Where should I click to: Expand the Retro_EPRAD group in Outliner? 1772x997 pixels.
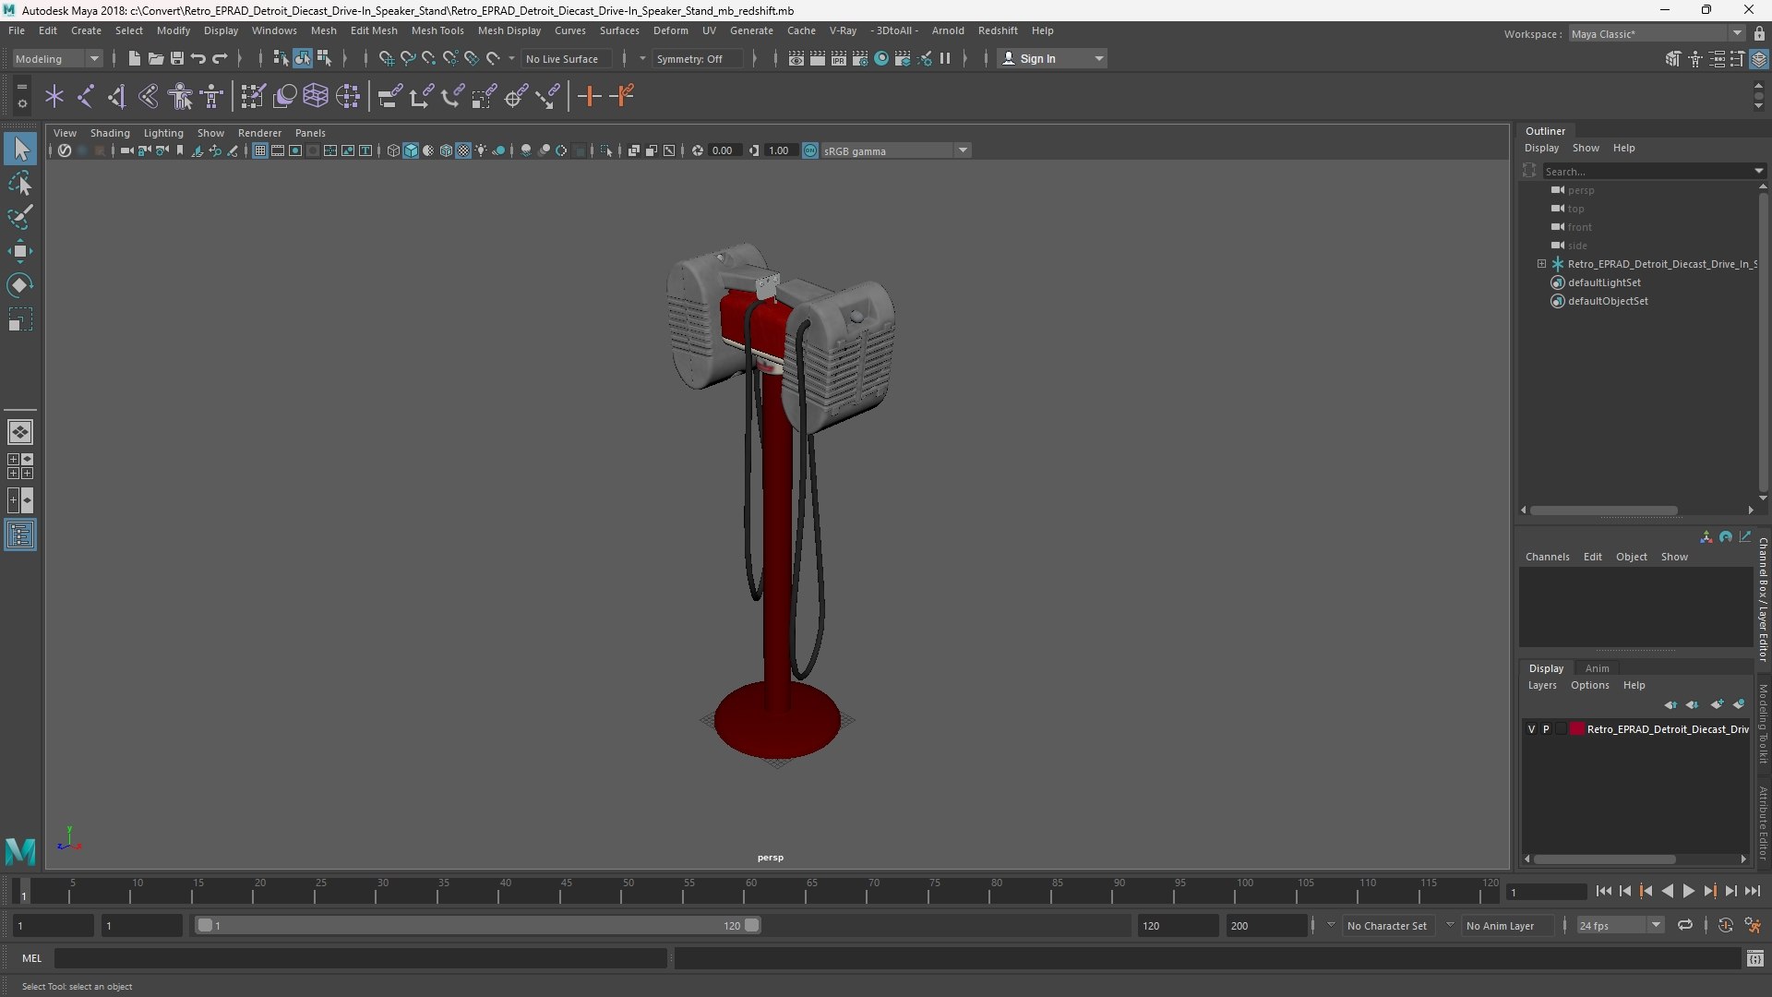(x=1541, y=264)
